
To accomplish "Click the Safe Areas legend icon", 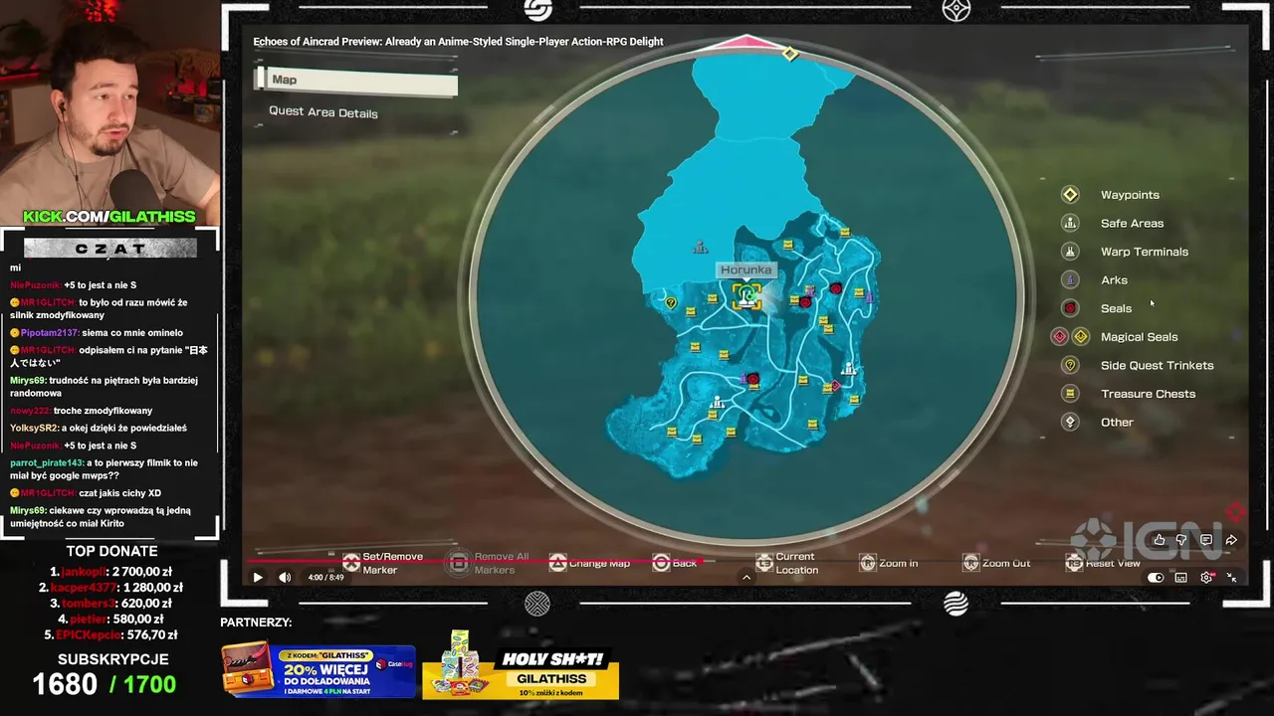I will (x=1070, y=223).
